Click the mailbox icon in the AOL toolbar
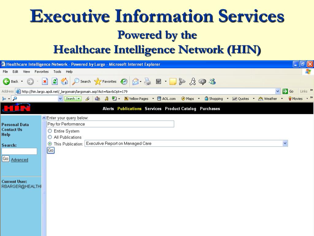 coord(98,99)
